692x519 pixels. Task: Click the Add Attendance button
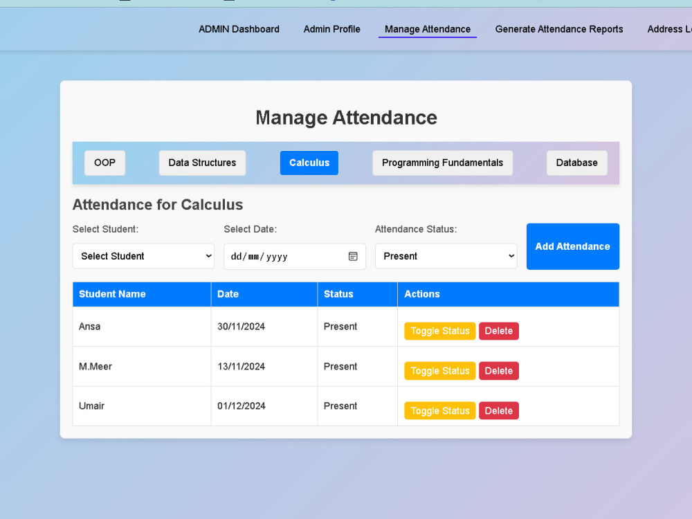(572, 246)
